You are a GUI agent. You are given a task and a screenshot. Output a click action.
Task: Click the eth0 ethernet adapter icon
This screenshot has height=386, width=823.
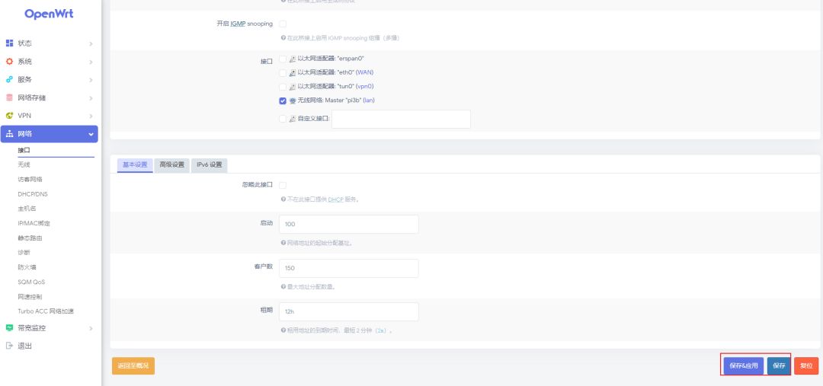click(293, 73)
